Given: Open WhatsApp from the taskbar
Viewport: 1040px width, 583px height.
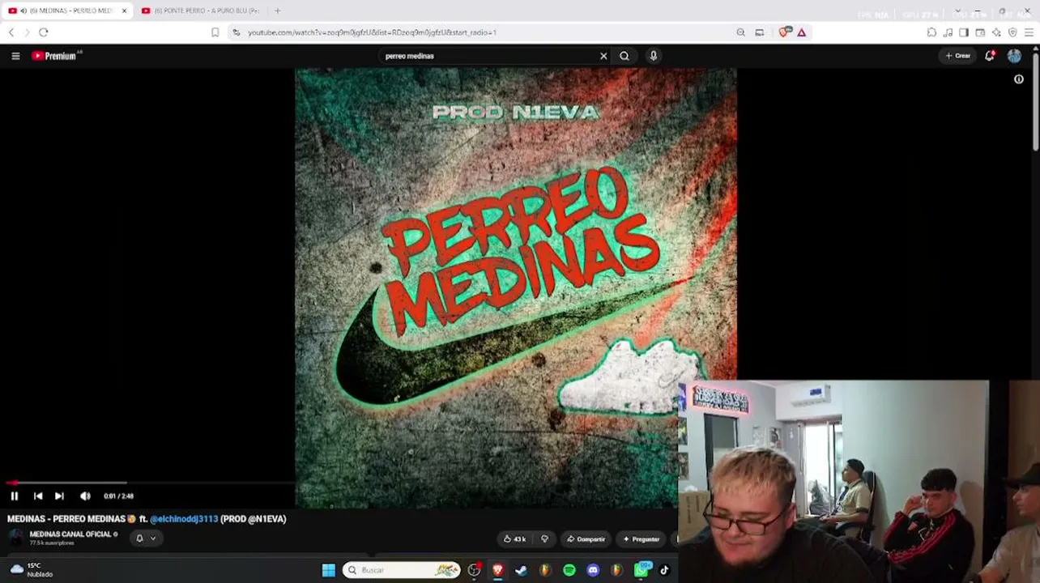Looking at the screenshot, I should click(641, 570).
